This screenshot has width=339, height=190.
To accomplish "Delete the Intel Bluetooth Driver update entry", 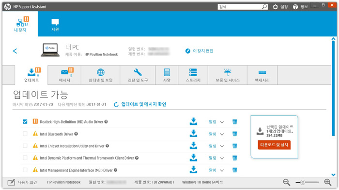I will (x=234, y=134).
